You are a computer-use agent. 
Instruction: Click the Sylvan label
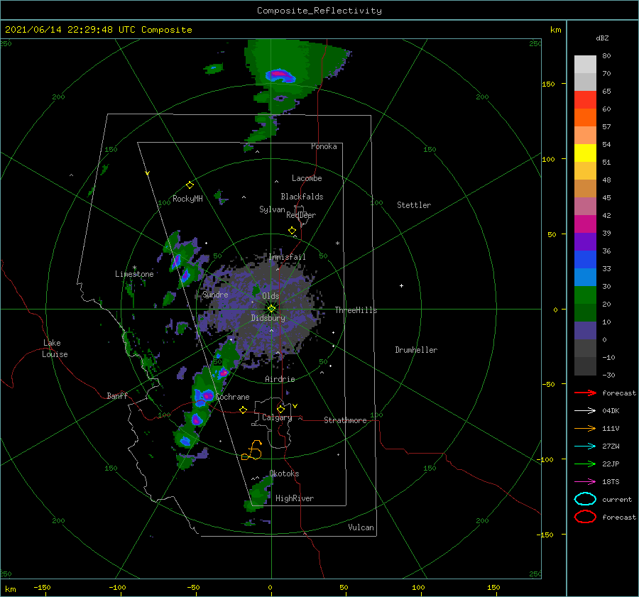[x=272, y=209]
